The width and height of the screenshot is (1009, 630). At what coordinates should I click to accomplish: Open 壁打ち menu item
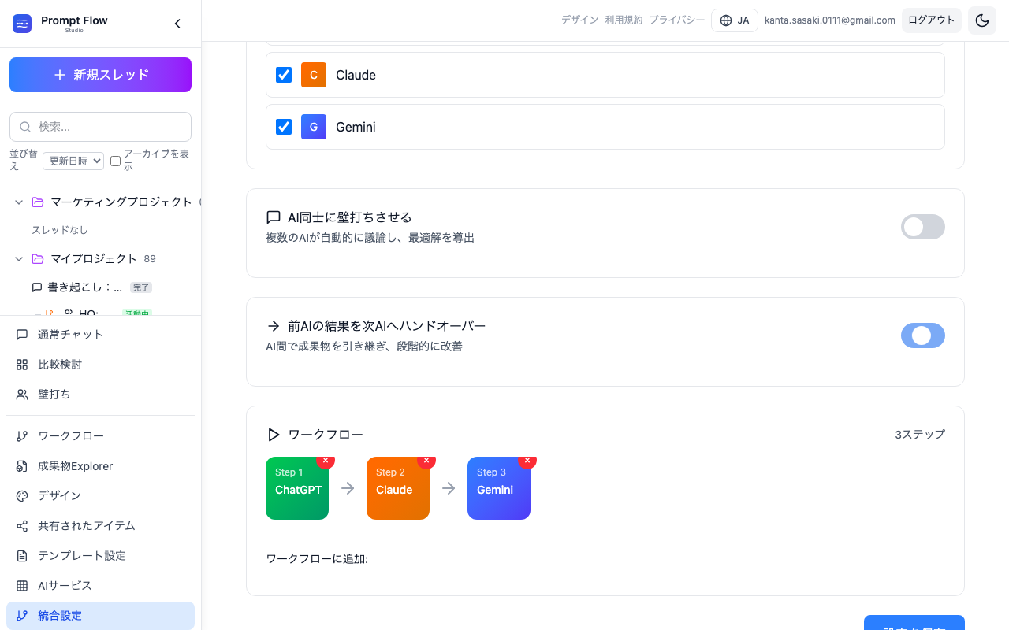pyautogui.click(x=100, y=395)
